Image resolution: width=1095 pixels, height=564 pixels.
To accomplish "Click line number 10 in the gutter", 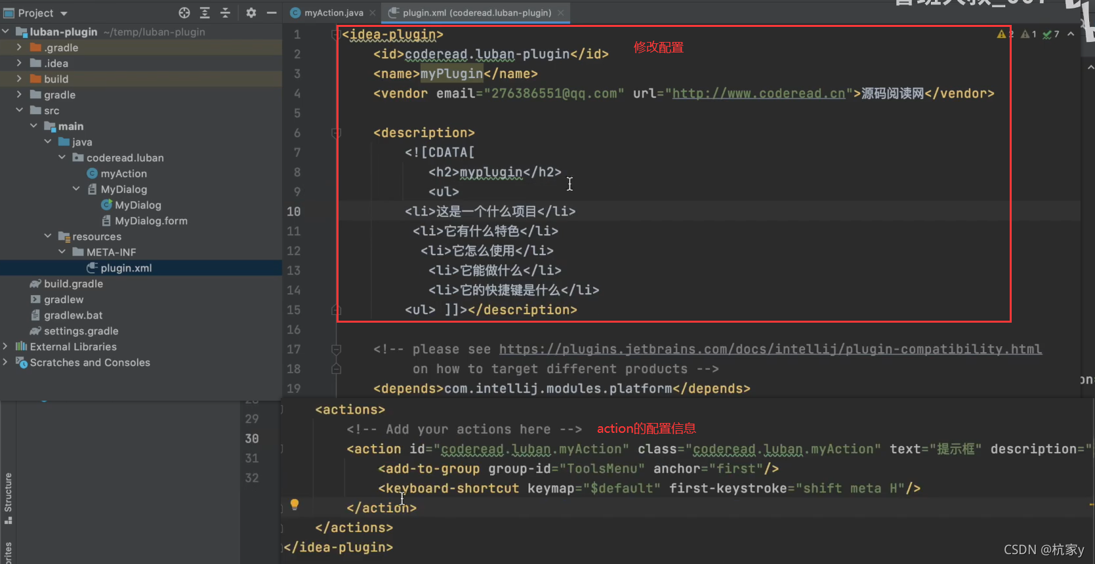I will coord(293,212).
